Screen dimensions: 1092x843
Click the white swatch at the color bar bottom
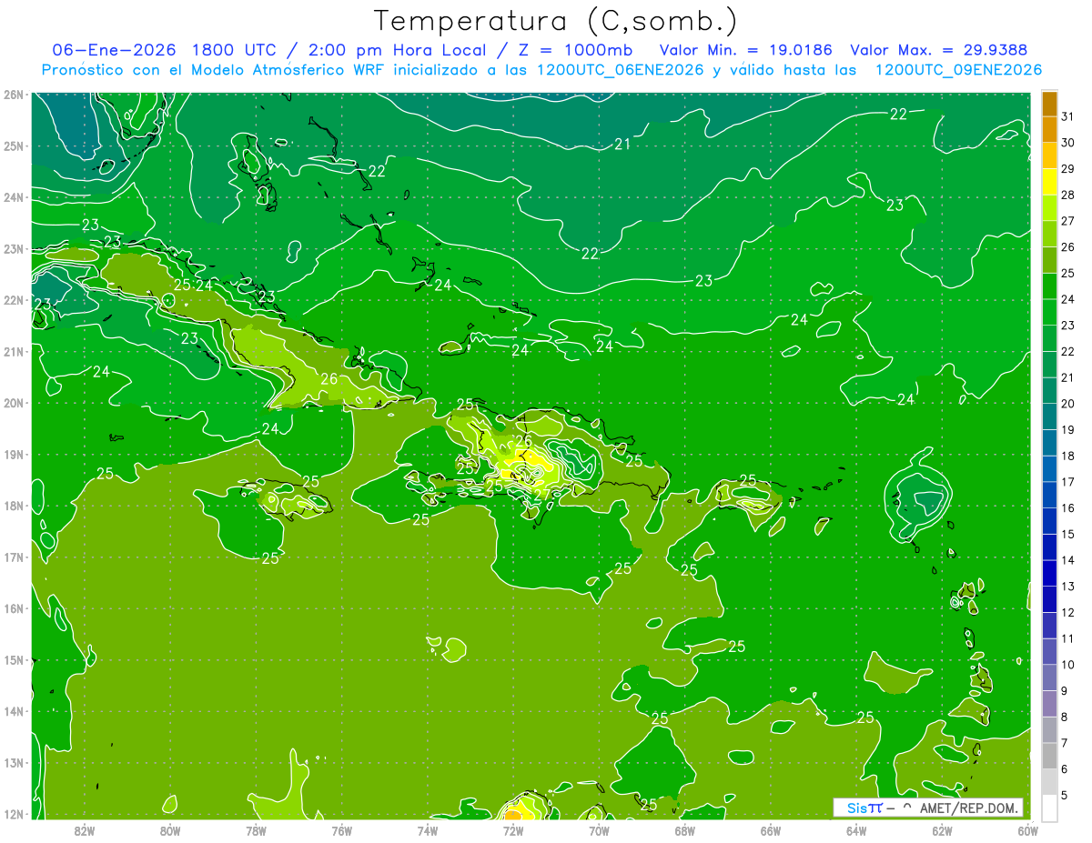pyautogui.click(x=1049, y=808)
